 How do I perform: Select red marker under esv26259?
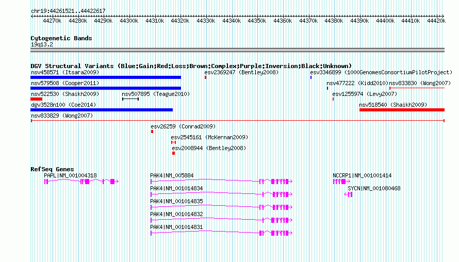coord(152,132)
